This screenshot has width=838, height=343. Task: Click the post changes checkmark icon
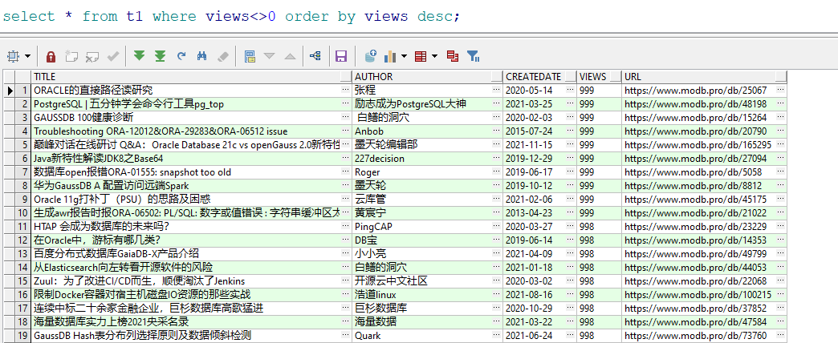(x=112, y=55)
